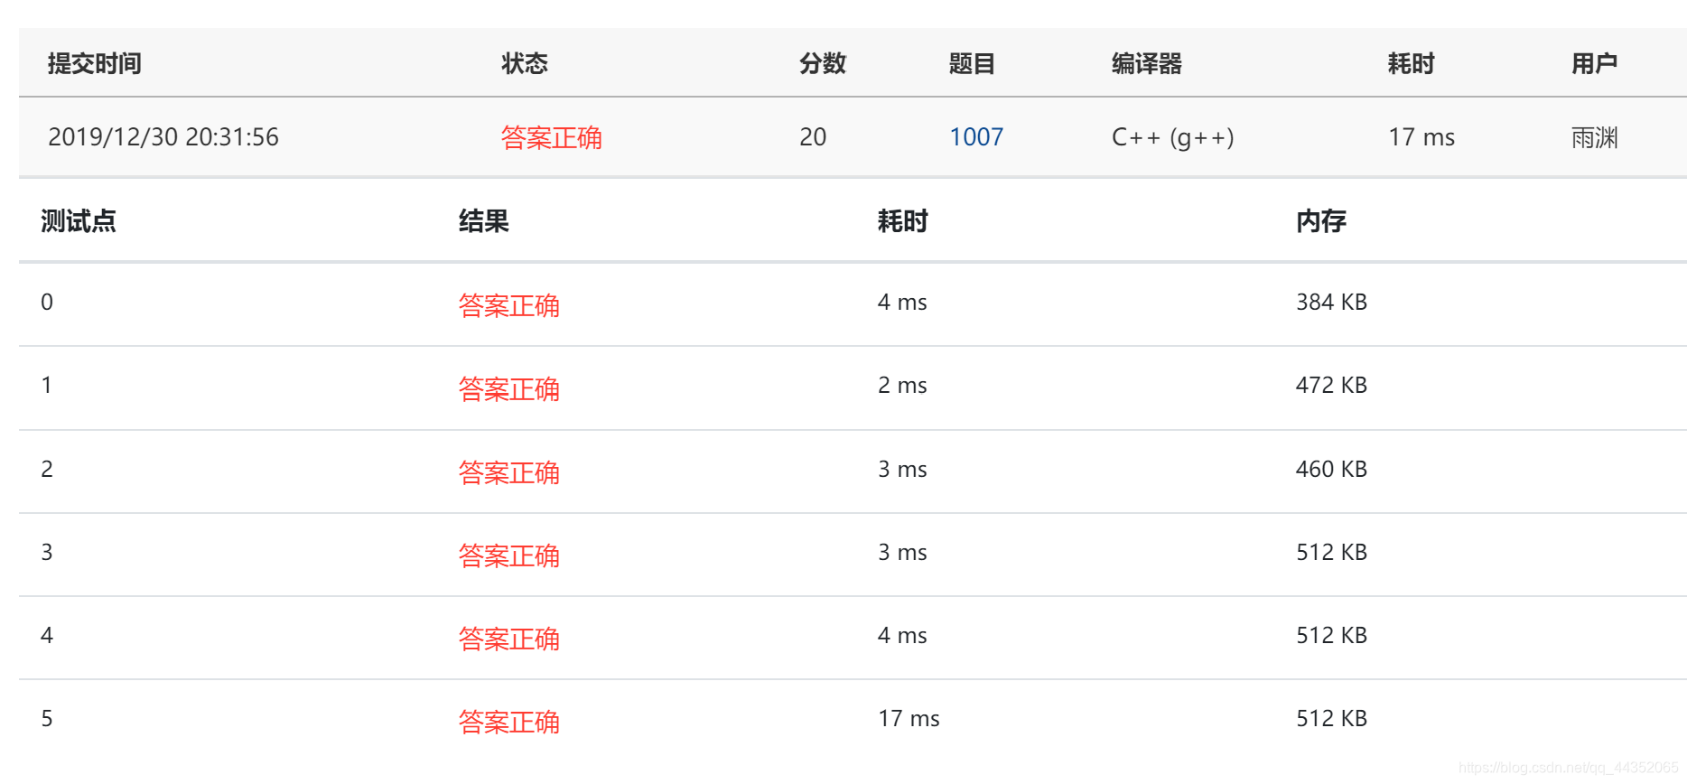Image resolution: width=1687 pixels, height=784 pixels.
Task: Click test point number 0
Action: [47, 302]
